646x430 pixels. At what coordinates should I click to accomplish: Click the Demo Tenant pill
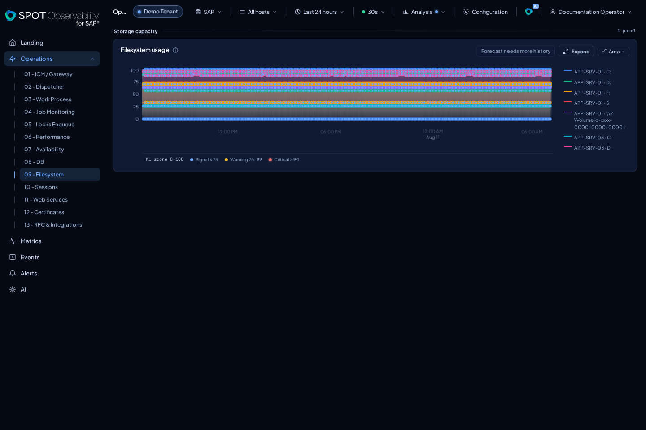point(158,12)
